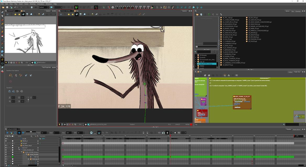Screen dimensions: 306x167
Task: Open the Animation menu
Action: [x=40, y=4]
